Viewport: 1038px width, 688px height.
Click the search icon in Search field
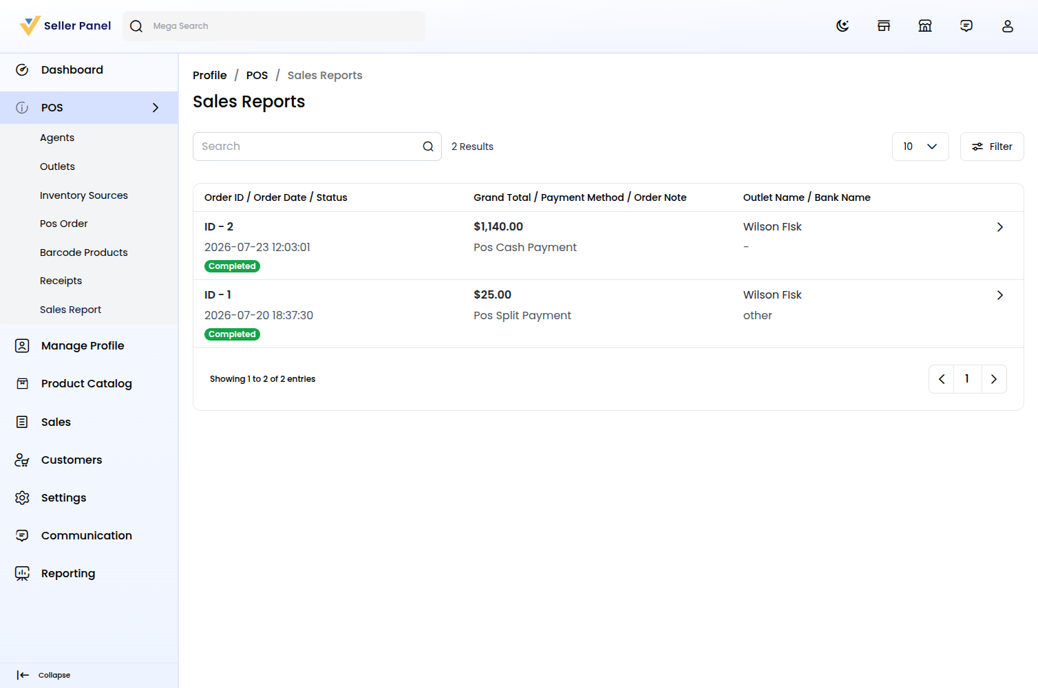428,147
